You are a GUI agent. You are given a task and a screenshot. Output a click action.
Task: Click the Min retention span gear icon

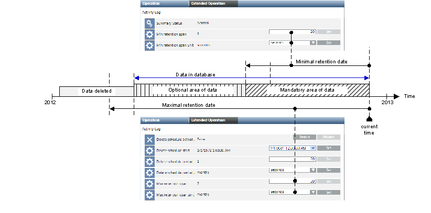(149, 34)
